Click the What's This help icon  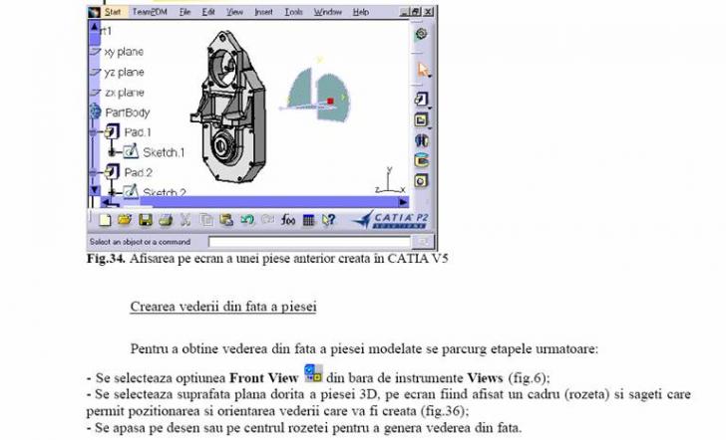(328, 219)
